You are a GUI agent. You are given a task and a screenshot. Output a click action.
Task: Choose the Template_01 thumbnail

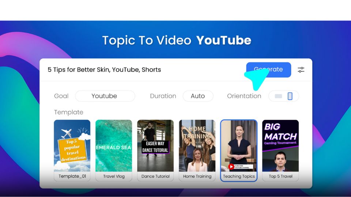[72, 150]
